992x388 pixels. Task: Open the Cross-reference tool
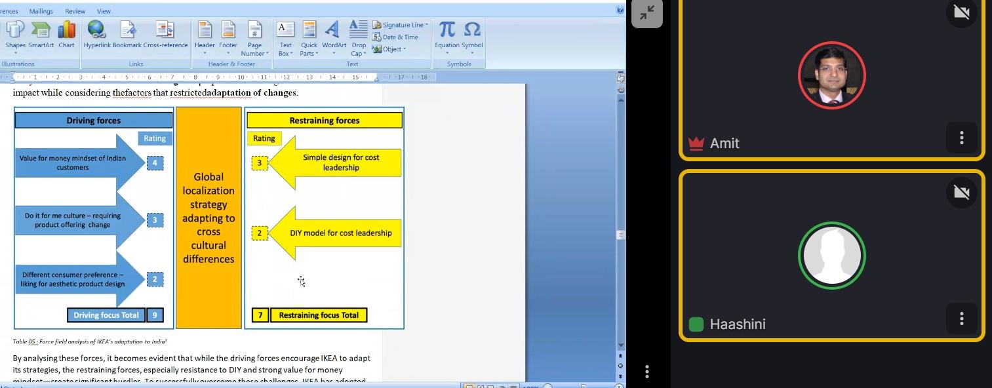(x=165, y=35)
